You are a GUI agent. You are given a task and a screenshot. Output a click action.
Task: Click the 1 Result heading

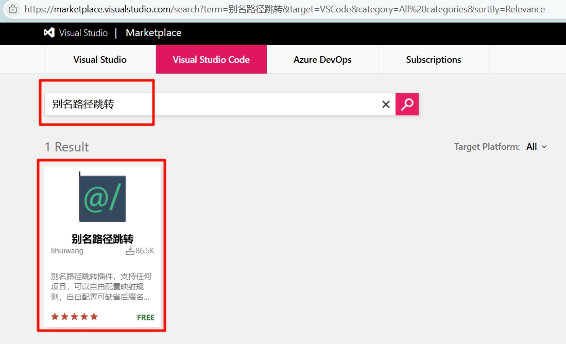coord(66,147)
